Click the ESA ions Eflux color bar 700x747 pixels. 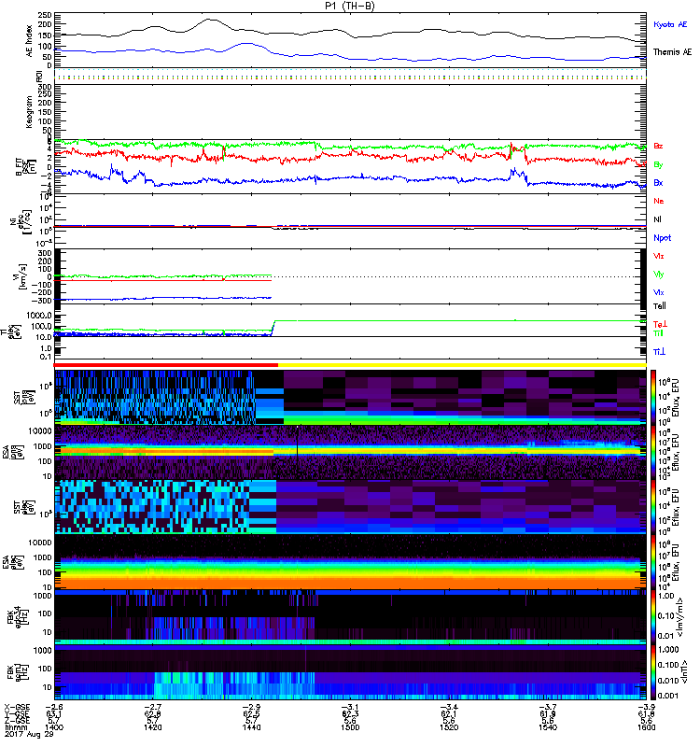(x=653, y=452)
